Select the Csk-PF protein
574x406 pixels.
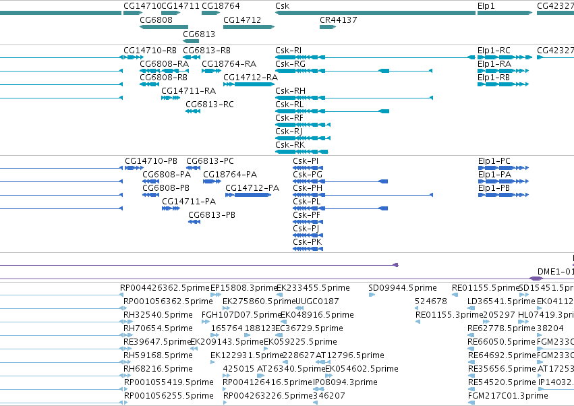click(308, 222)
